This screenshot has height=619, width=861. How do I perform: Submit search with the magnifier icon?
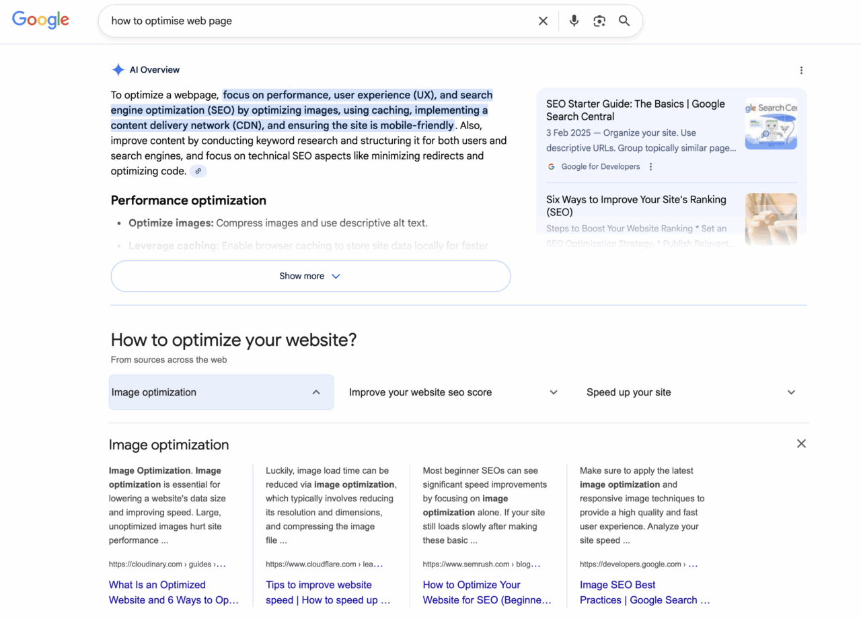point(624,21)
